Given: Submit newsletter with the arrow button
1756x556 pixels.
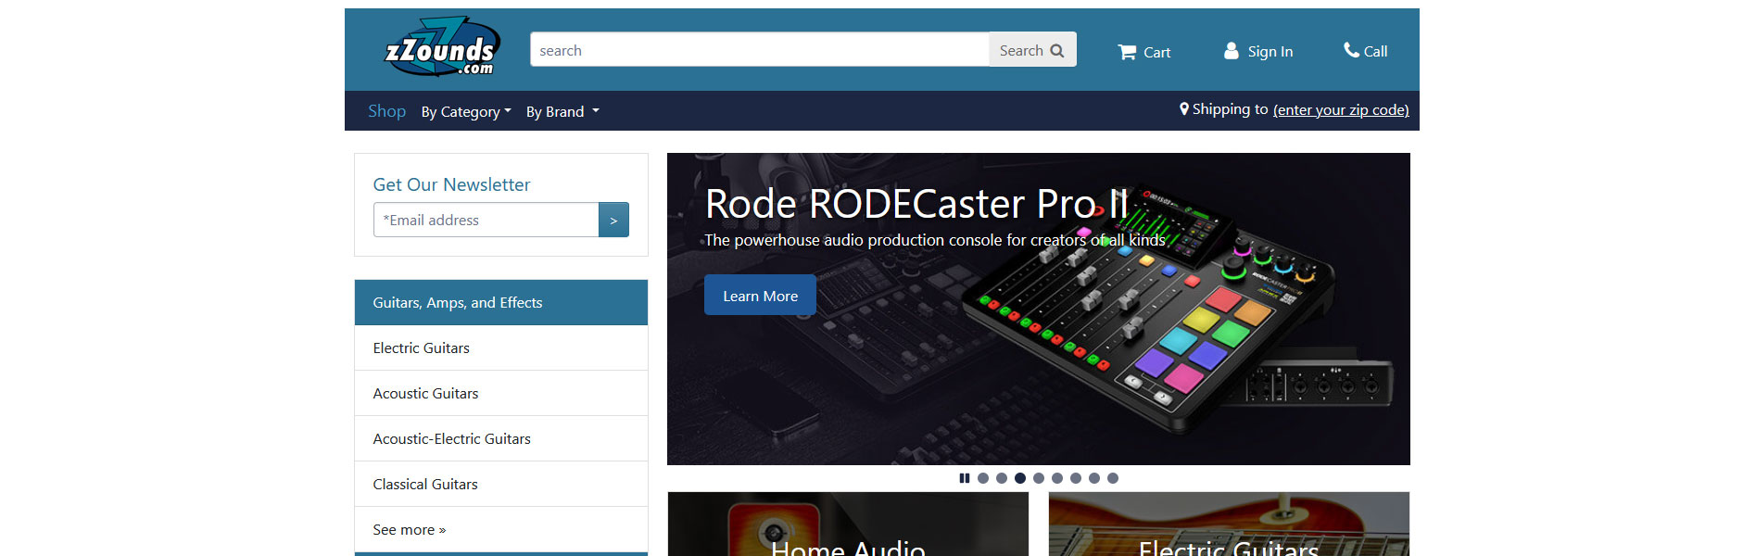Looking at the screenshot, I should [x=613, y=220].
